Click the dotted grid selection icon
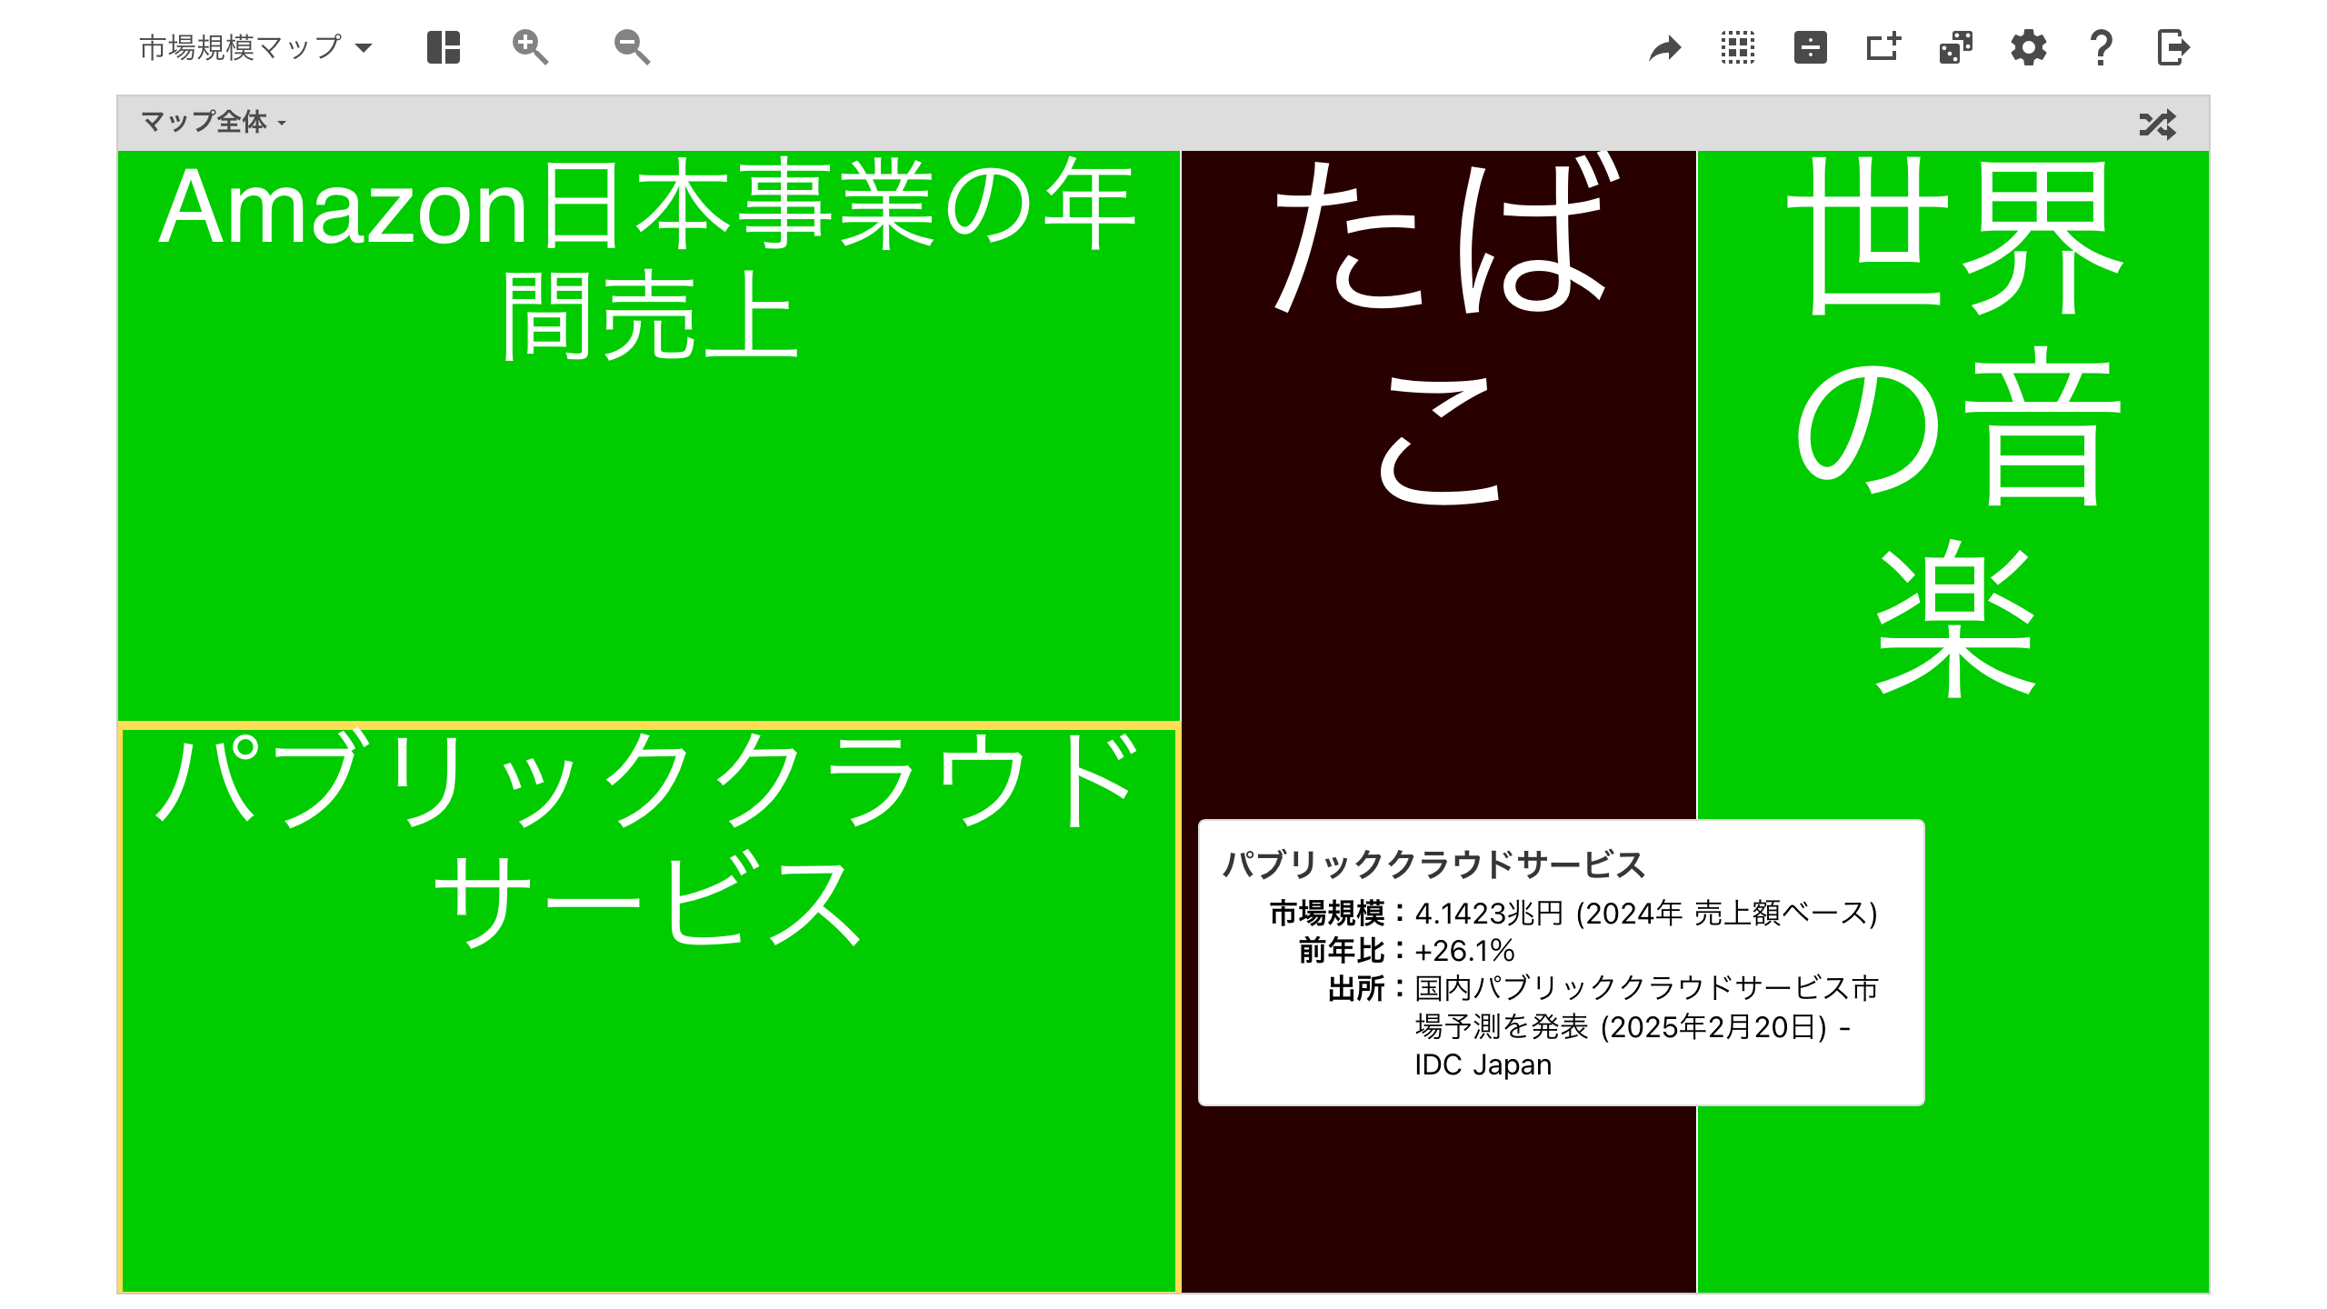The height and width of the screenshot is (1309, 2327). point(1738,47)
